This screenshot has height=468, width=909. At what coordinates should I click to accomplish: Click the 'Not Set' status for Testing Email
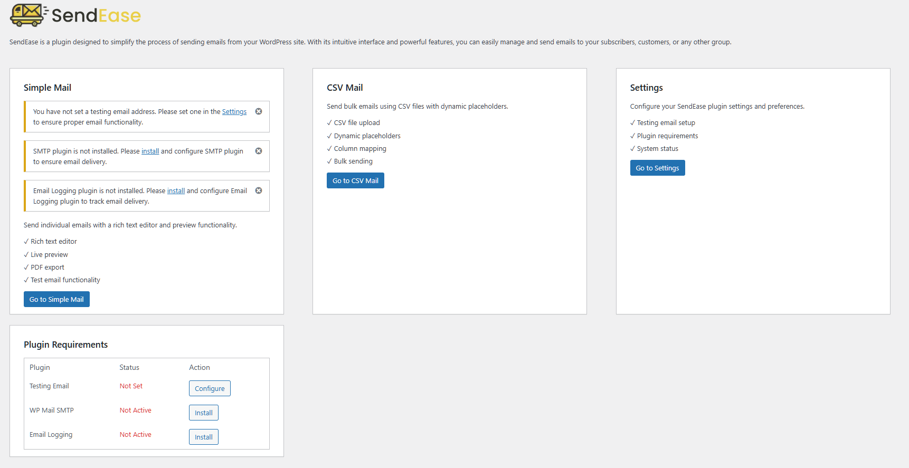(131, 386)
